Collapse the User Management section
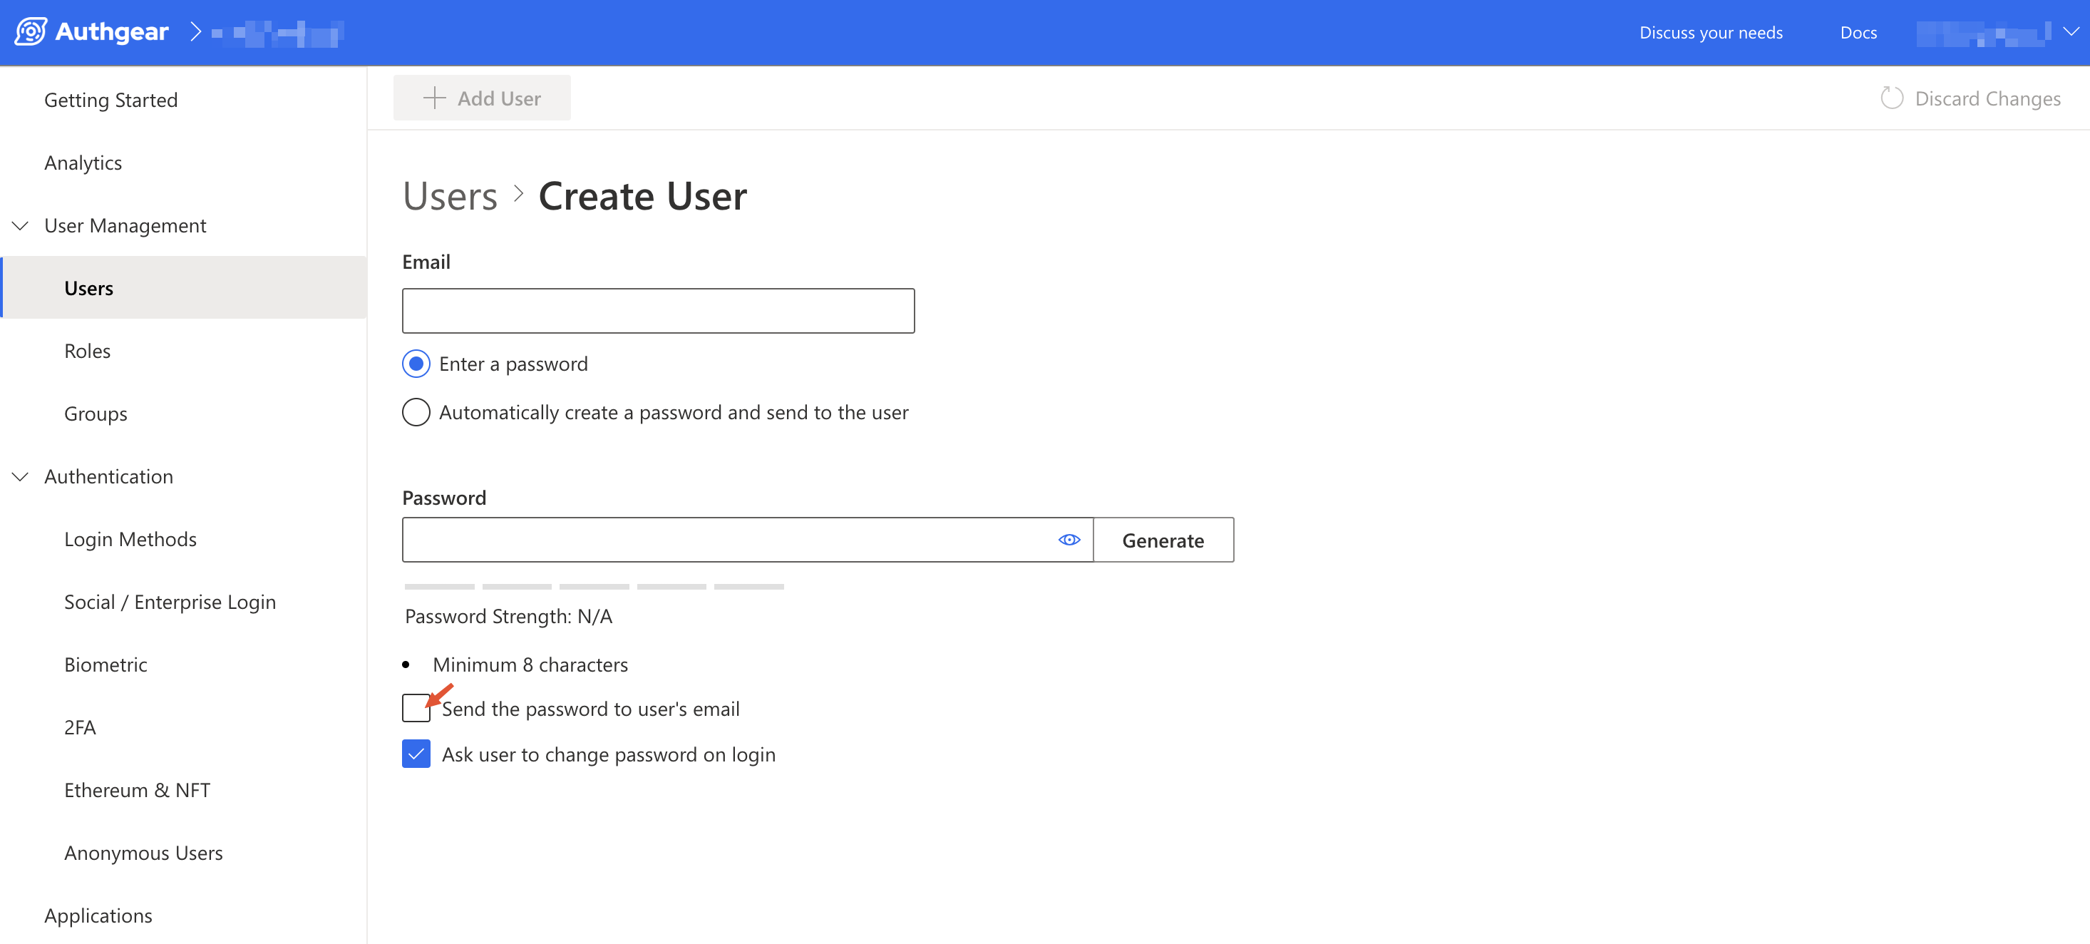2090x944 pixels. point(20,225)
